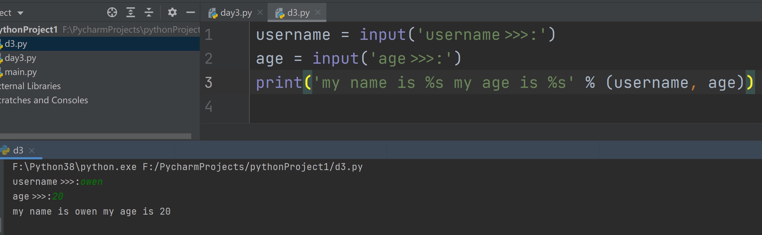Click the Expand All icon in Project toolbar

pos(130,13)
